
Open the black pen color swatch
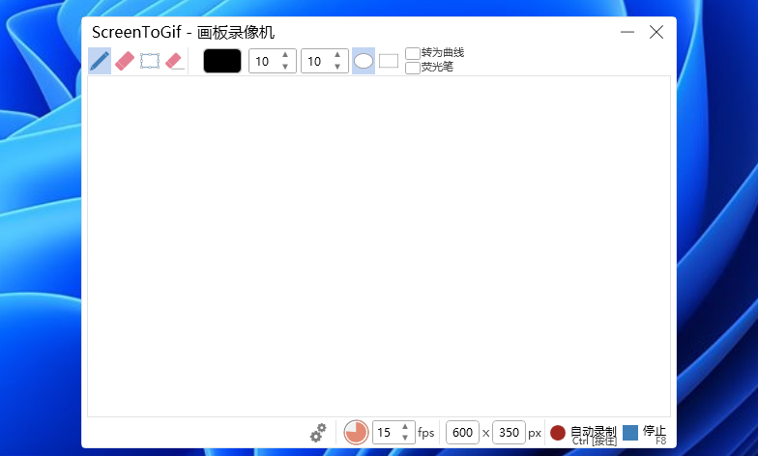(x=222, y=61)
